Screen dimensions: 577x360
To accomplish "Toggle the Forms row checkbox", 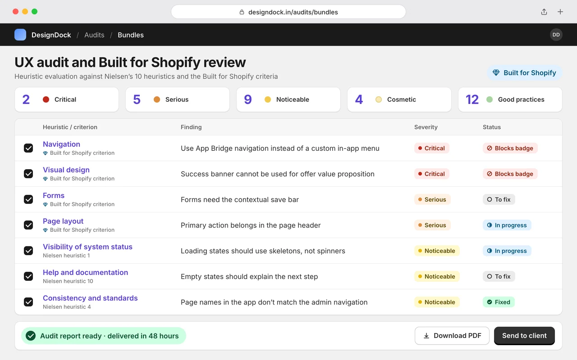I will click(28, 199).
